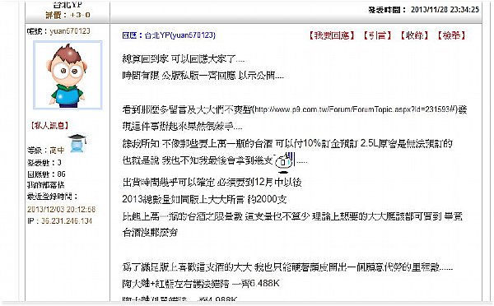Click the last login time 2013/12/03
Viewport: 494px width, 306px height.
(x=61, y=210)
